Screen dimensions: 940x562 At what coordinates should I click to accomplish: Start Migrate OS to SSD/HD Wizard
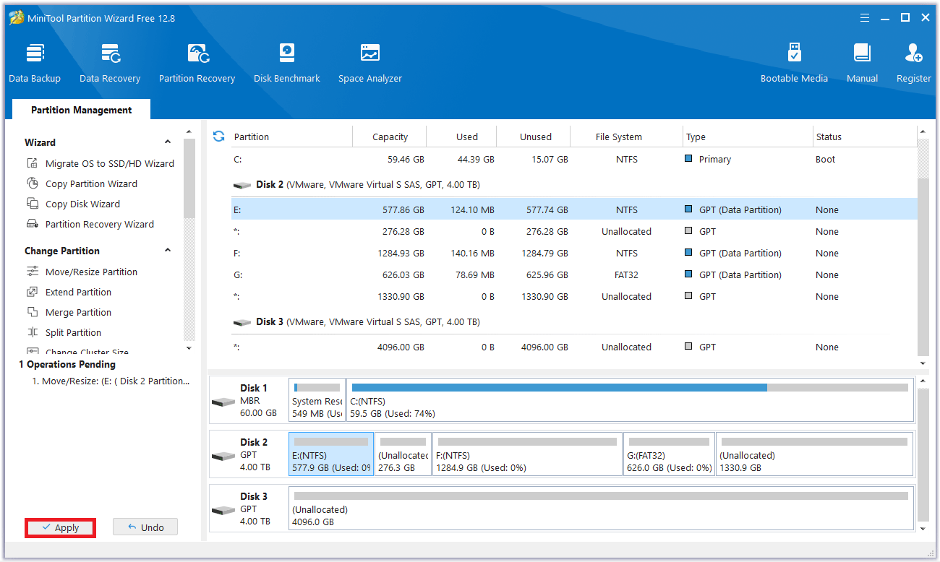pyautogui.click(x=101, y=163)
